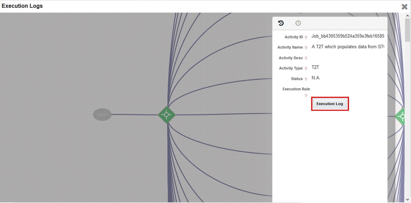Select the Status value N.A.
Screen dimensions: 411x203
click(316, 78)
